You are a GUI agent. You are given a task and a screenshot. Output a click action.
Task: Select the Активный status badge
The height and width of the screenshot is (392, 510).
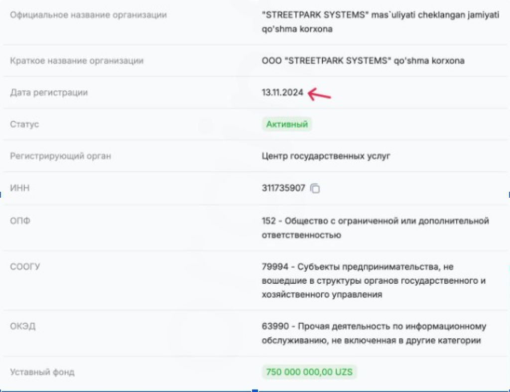287,124
